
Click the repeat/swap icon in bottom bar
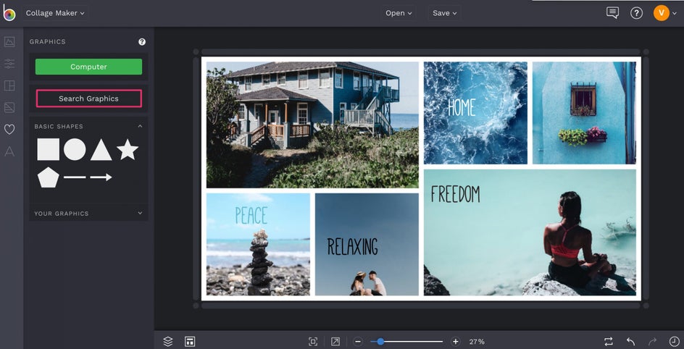[609, 342]
